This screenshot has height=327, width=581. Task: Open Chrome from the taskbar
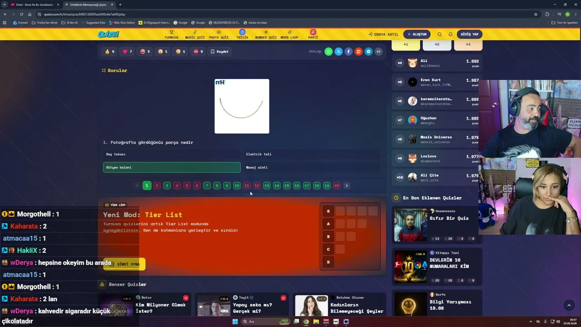(x=306, y=322)
